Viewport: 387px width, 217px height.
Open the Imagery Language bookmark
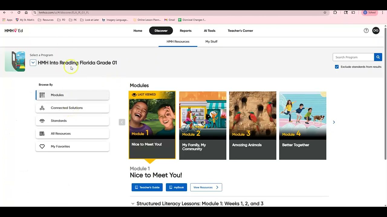point(115,20)
